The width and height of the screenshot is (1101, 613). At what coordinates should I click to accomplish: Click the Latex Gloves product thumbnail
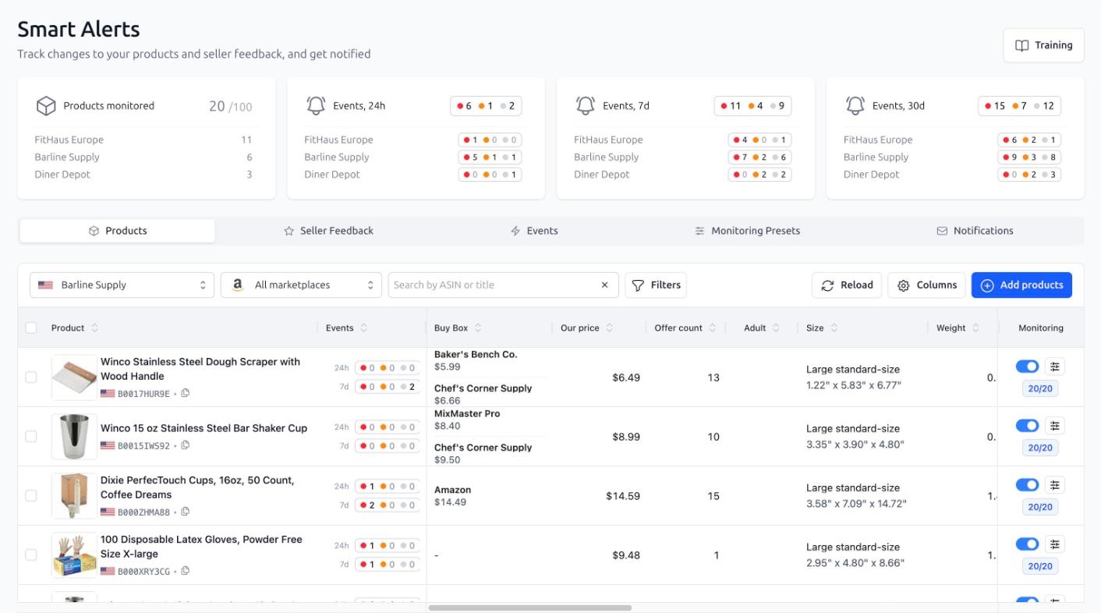pyautogui.click(x=74, y=555)
